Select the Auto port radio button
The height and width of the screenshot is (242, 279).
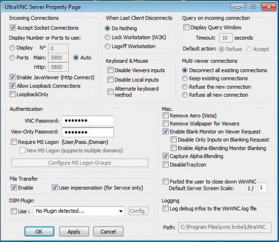pyautogui.click(x=76, y=58)
